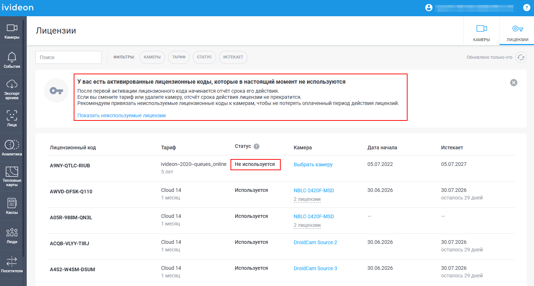Image resolution: width=534 pixels, height=286 pixels.
Task: Click the Обновлено только что text
Action: 490,57
